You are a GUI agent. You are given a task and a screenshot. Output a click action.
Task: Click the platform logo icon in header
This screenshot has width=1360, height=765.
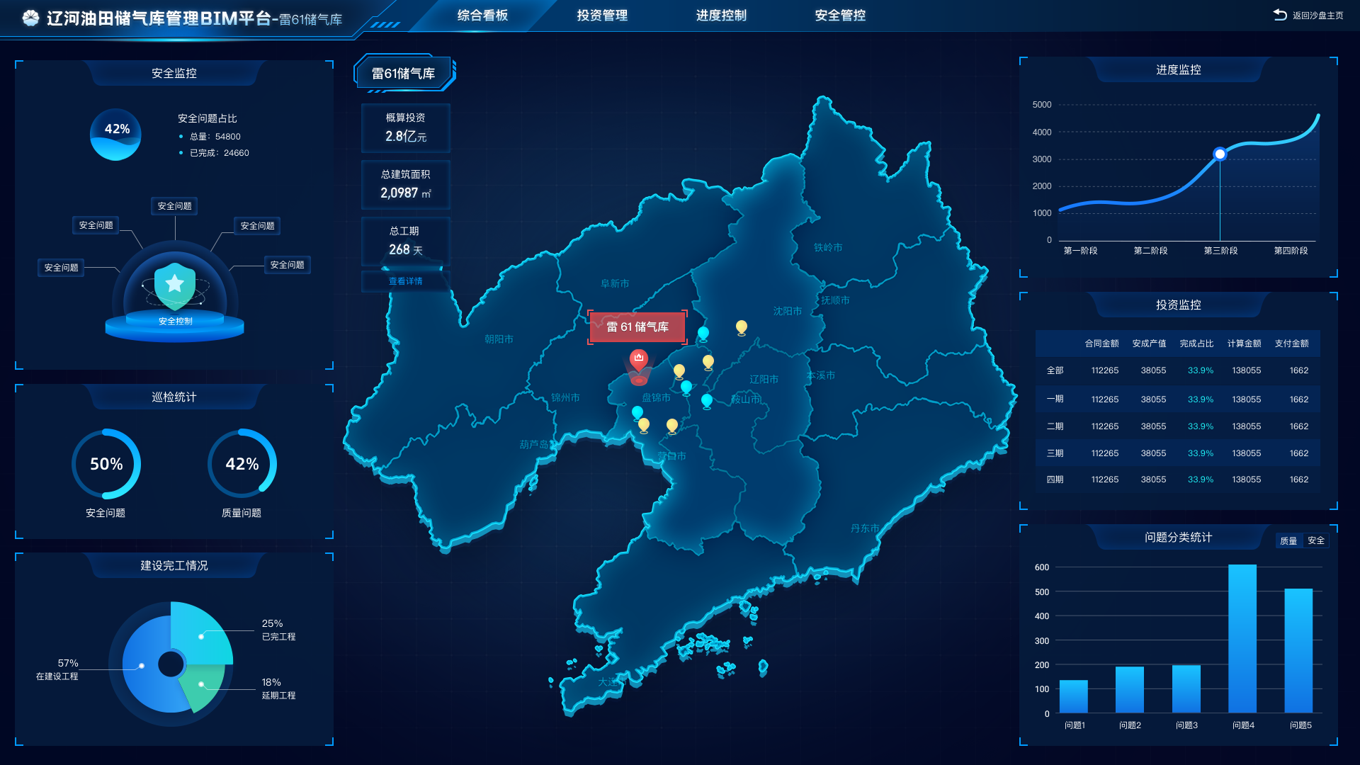click(x=30, y=18)
